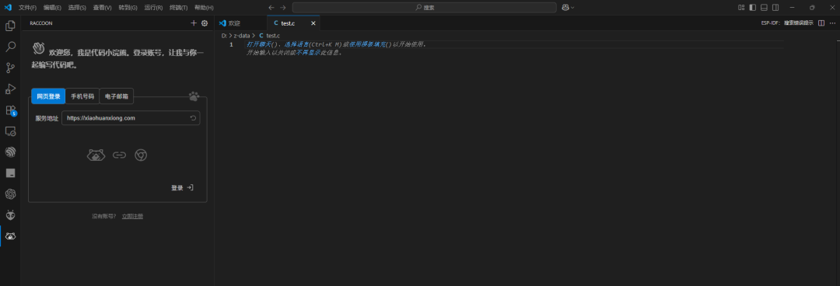The image size is (840, 286).
Task: Split the editor to the right
Action: (x=821, y=23)
